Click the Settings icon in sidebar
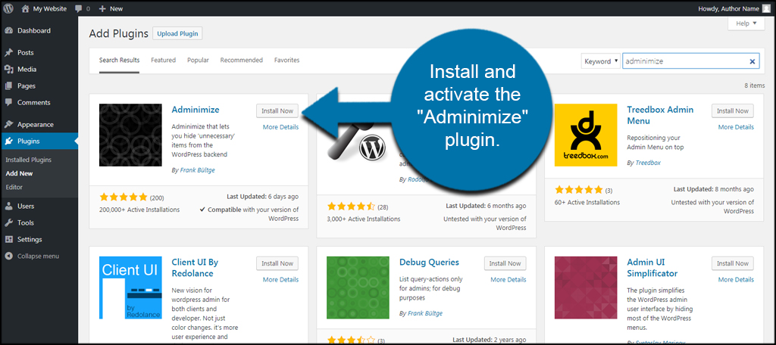The image size is (776, 345). click(x=9, y=240)
